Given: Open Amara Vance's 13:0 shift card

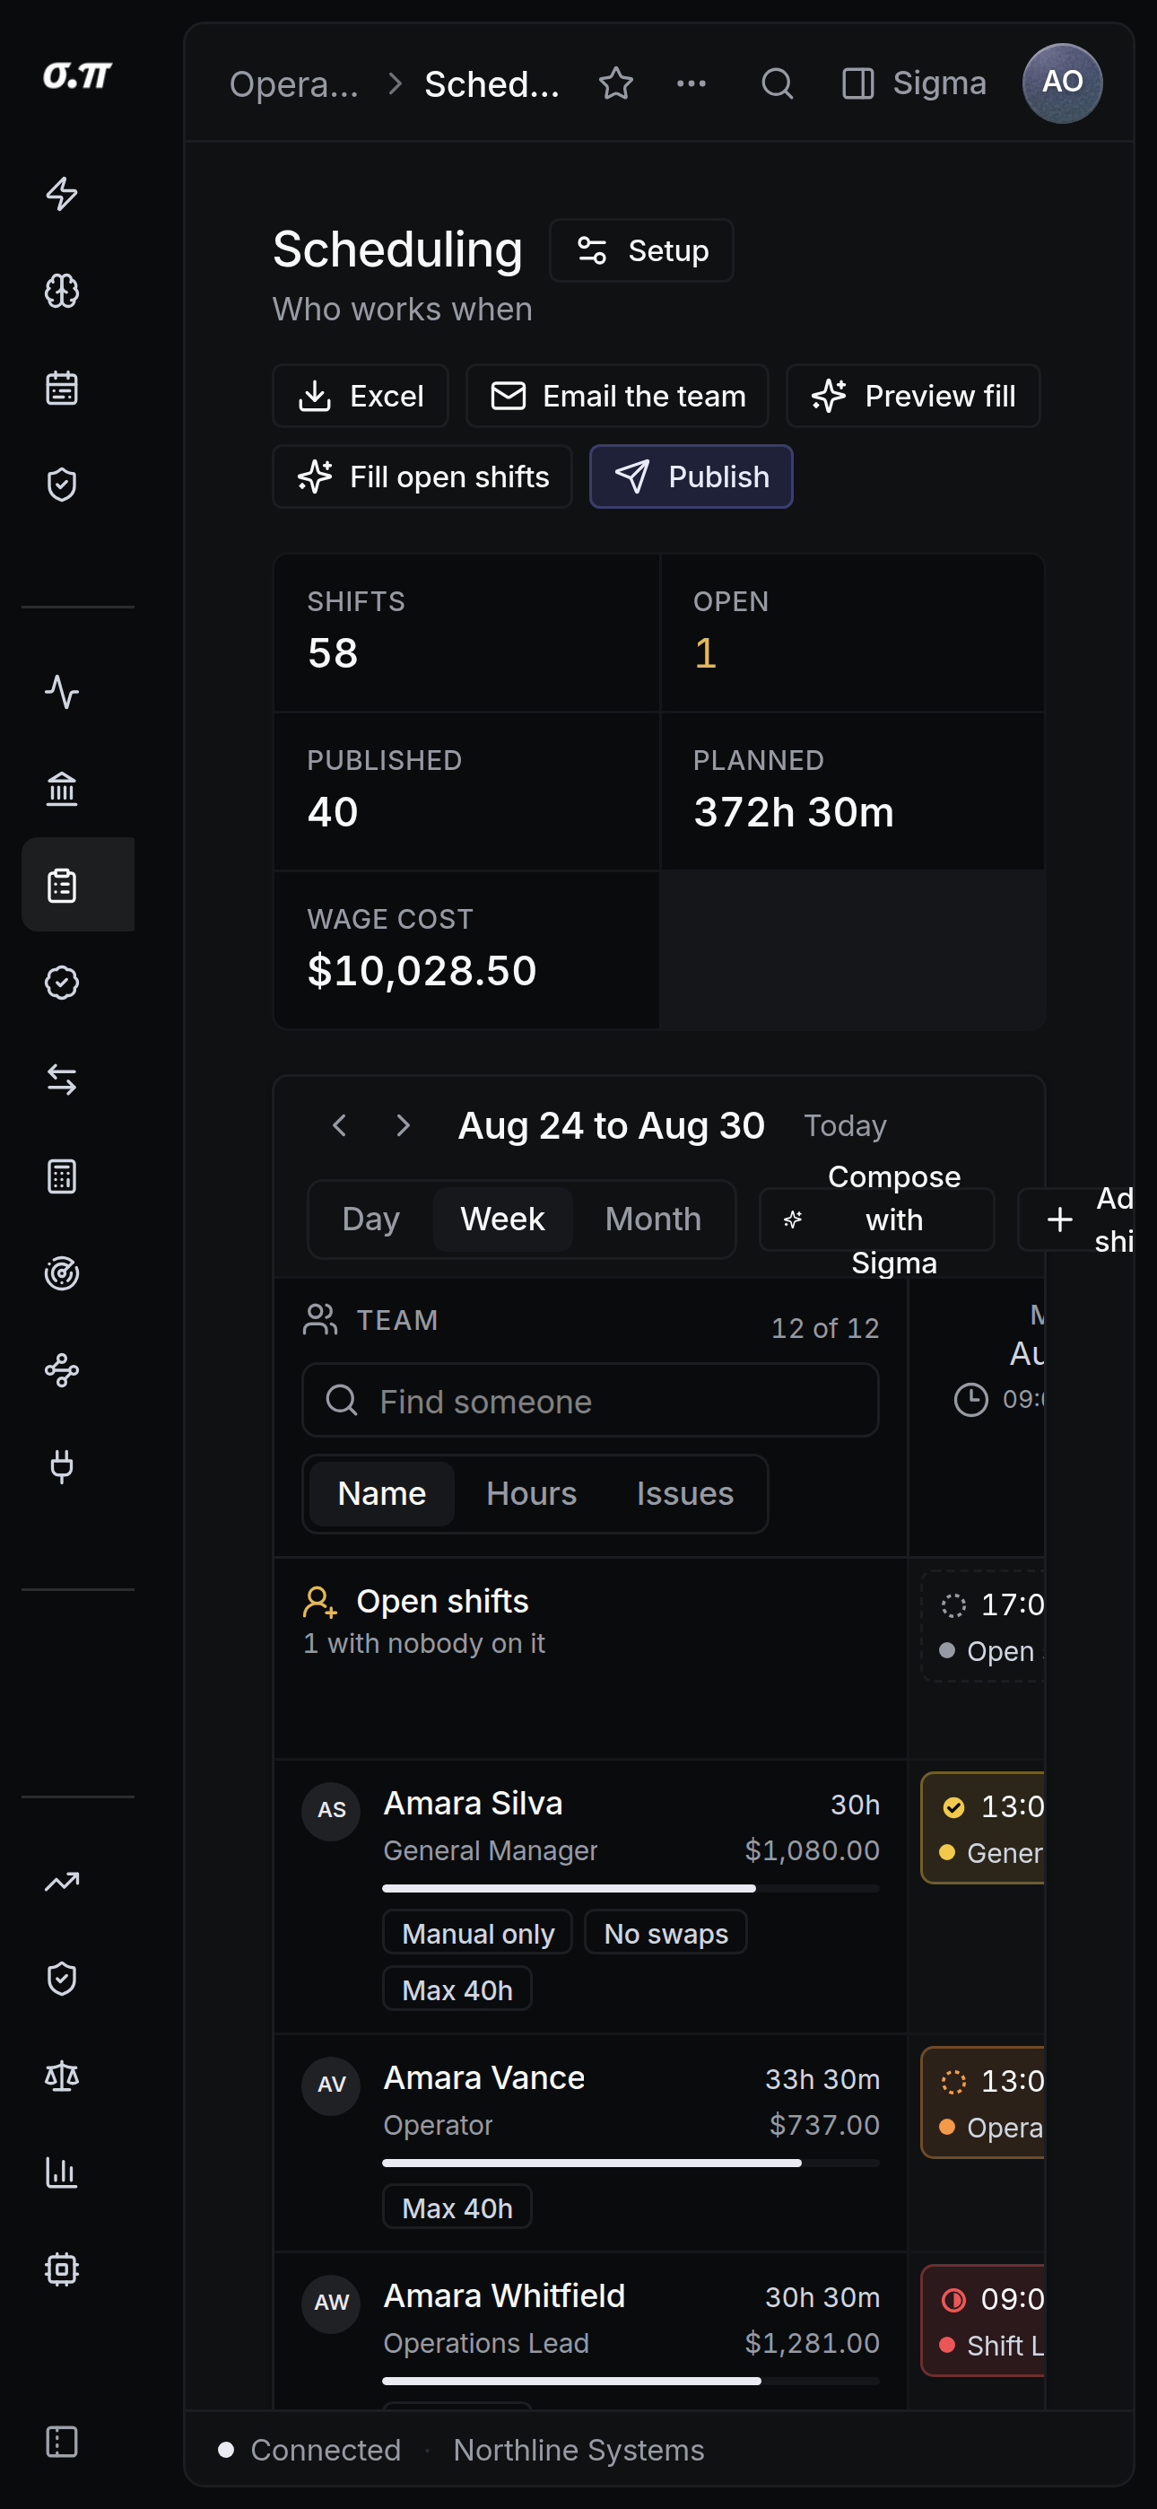Looking at the screenshot, I should 984,2102.
